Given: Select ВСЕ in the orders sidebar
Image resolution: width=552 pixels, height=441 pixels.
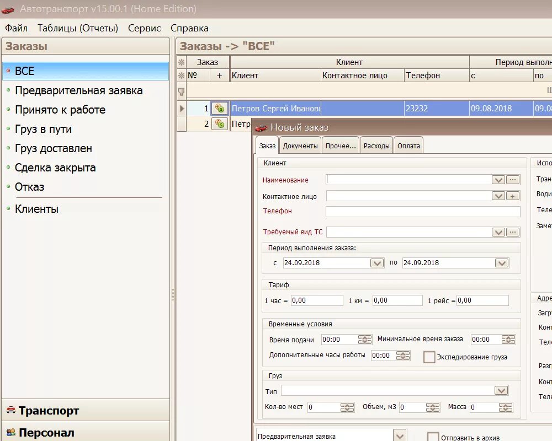Looking at the screenshot, I should 86,71.
